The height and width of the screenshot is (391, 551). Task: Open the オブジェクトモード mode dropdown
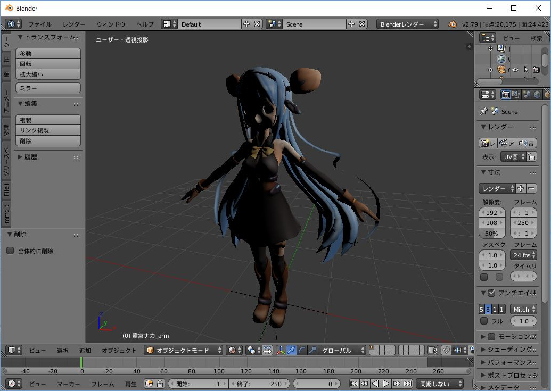tap(183, 350)
